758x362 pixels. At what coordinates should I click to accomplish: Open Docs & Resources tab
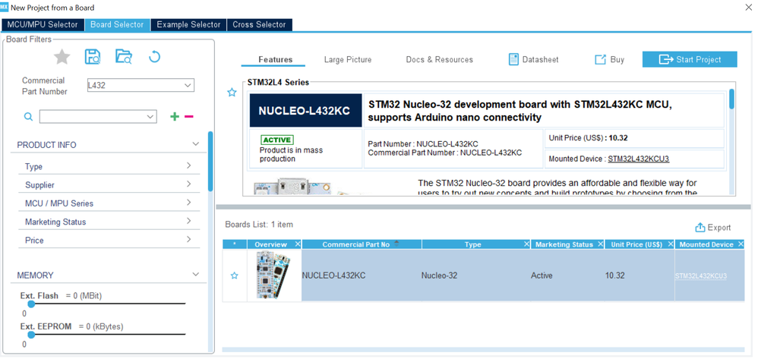coord(440,59)
